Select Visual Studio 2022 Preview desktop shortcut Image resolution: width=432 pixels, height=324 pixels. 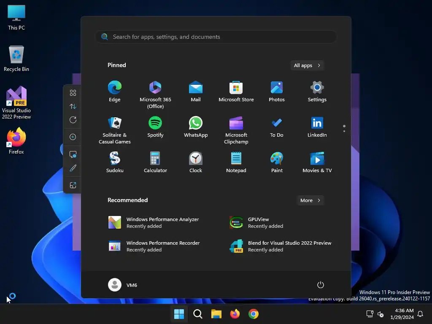pyautogui.click(x=16, y=103)
